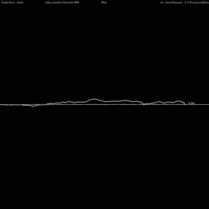Screen dimensions: 209x209
Task: Click the force index line peak
Action: point(95,99)
